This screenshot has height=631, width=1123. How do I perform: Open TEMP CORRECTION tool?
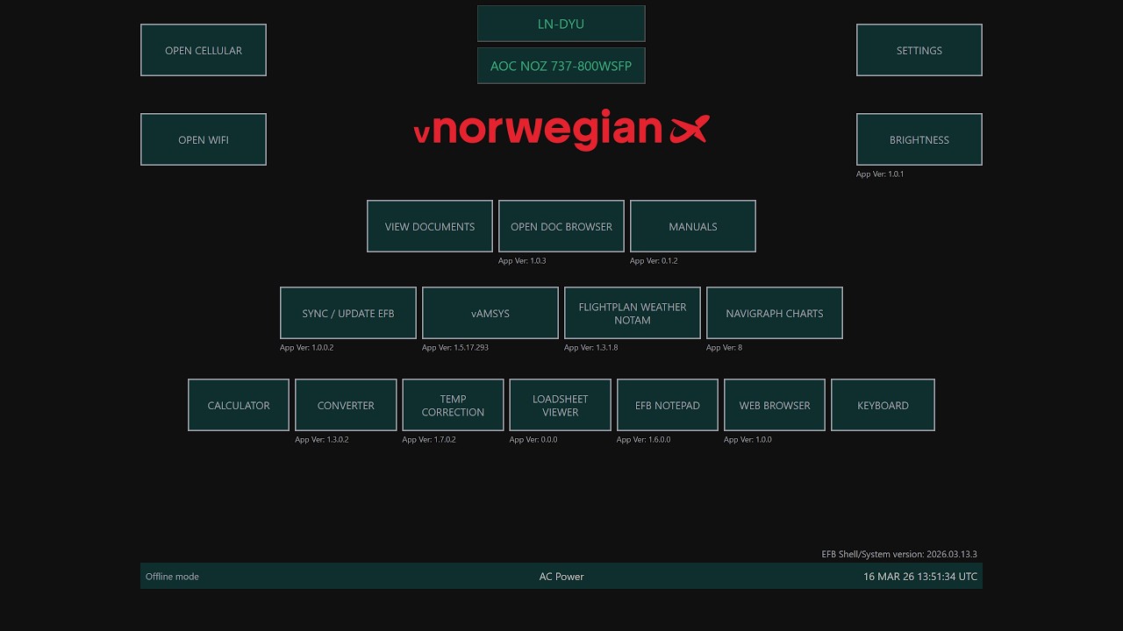pos(453,405)
